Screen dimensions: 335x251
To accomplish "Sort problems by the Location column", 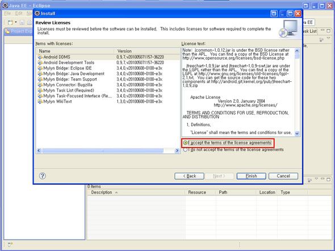I will [267, 193].
